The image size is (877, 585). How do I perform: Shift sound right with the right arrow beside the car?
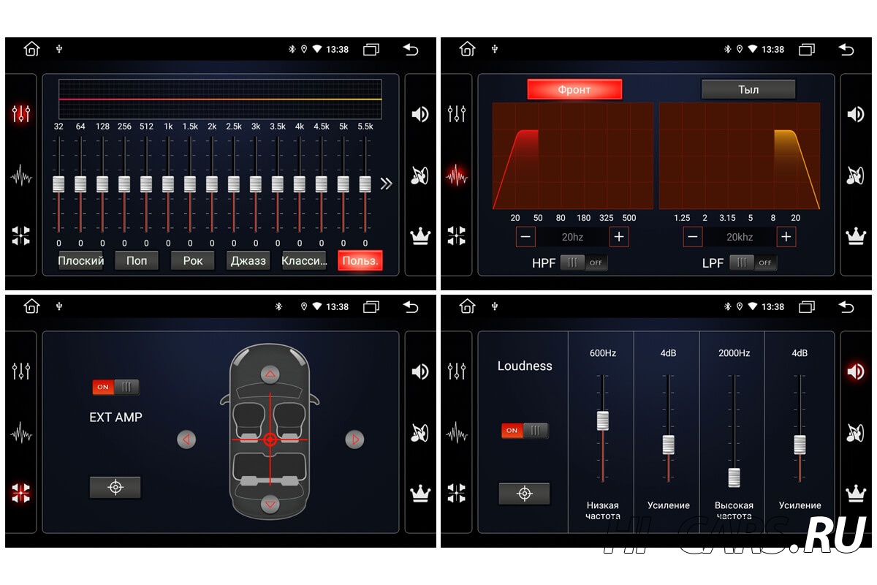pos(354,439)
